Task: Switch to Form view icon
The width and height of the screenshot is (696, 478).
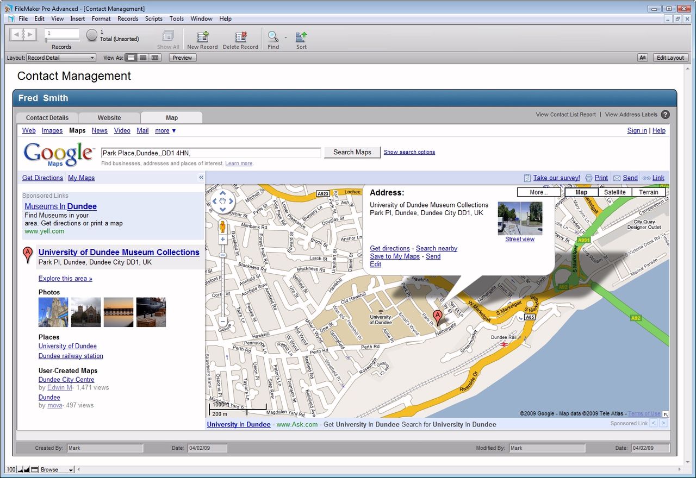Action: point(131,58)
